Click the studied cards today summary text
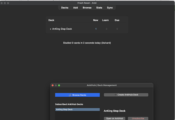 point(87,43)
